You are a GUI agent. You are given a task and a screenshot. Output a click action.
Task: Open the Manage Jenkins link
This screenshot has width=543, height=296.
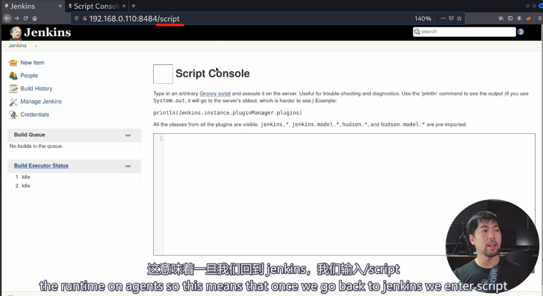point(41,101)
